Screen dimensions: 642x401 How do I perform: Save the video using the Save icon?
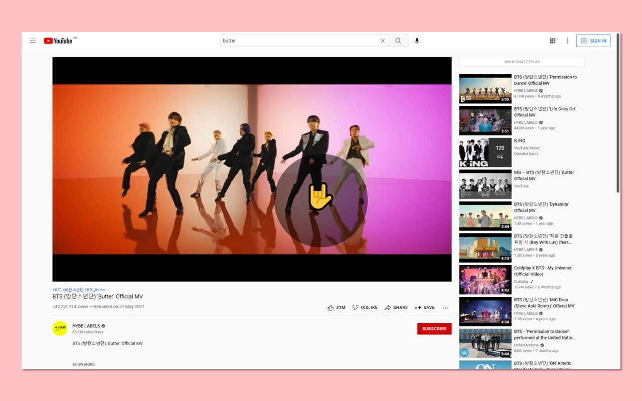[x=424, y=307]
